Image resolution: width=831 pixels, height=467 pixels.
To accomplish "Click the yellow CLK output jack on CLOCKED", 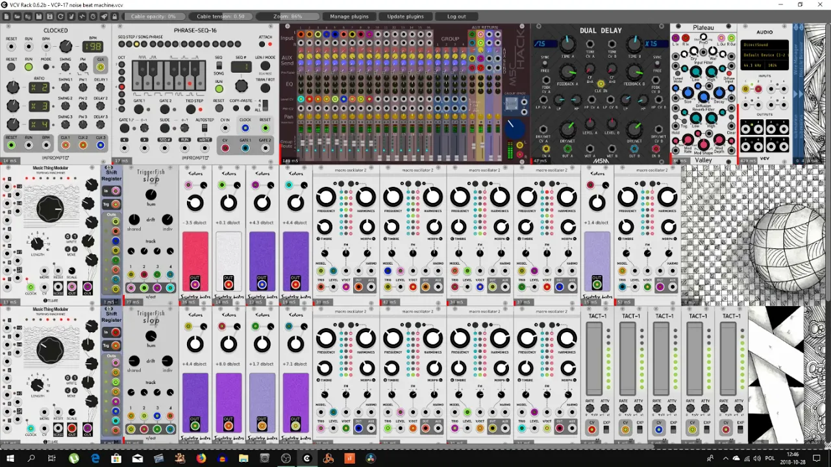I will point(101,67).
